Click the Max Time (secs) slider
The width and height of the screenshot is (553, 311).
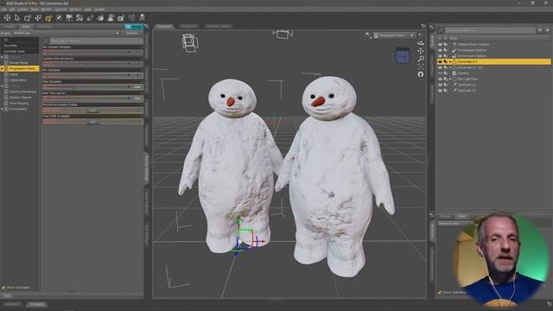92,98
